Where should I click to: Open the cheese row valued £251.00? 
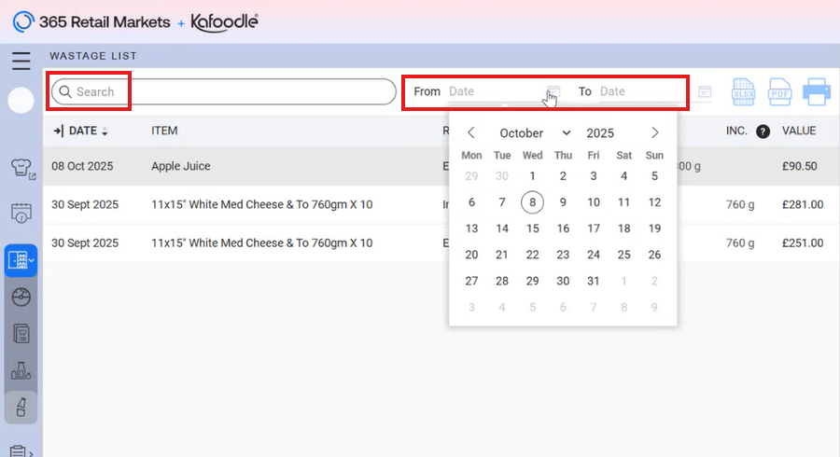pos(441,242)
